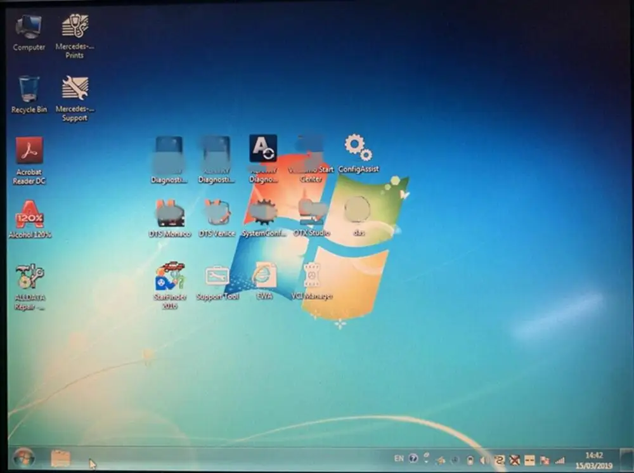Launch Acrobat Reader DC
This screenshot has width=634, height=473.
click(29, 161)
